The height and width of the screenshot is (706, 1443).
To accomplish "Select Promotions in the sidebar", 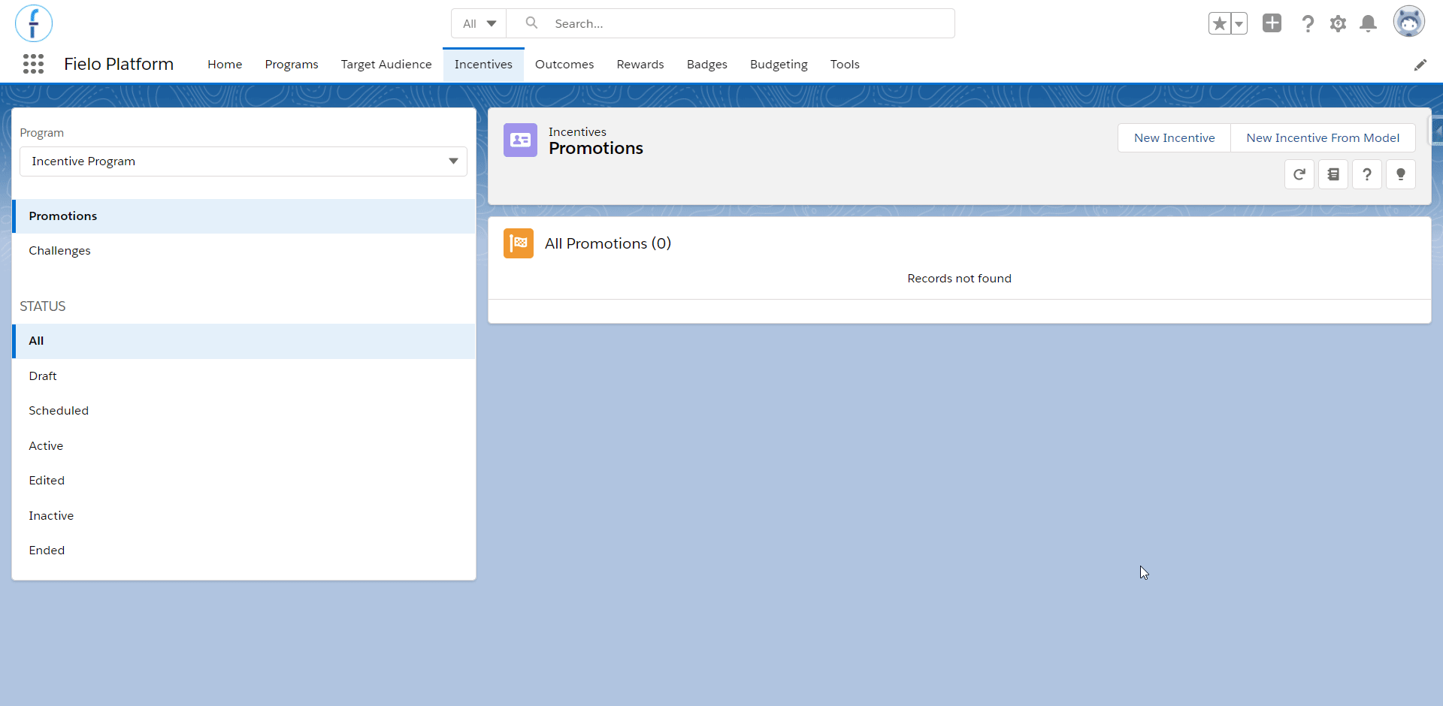I will coord(244,216).
